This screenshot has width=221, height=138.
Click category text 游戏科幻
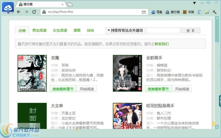point(164,70)
